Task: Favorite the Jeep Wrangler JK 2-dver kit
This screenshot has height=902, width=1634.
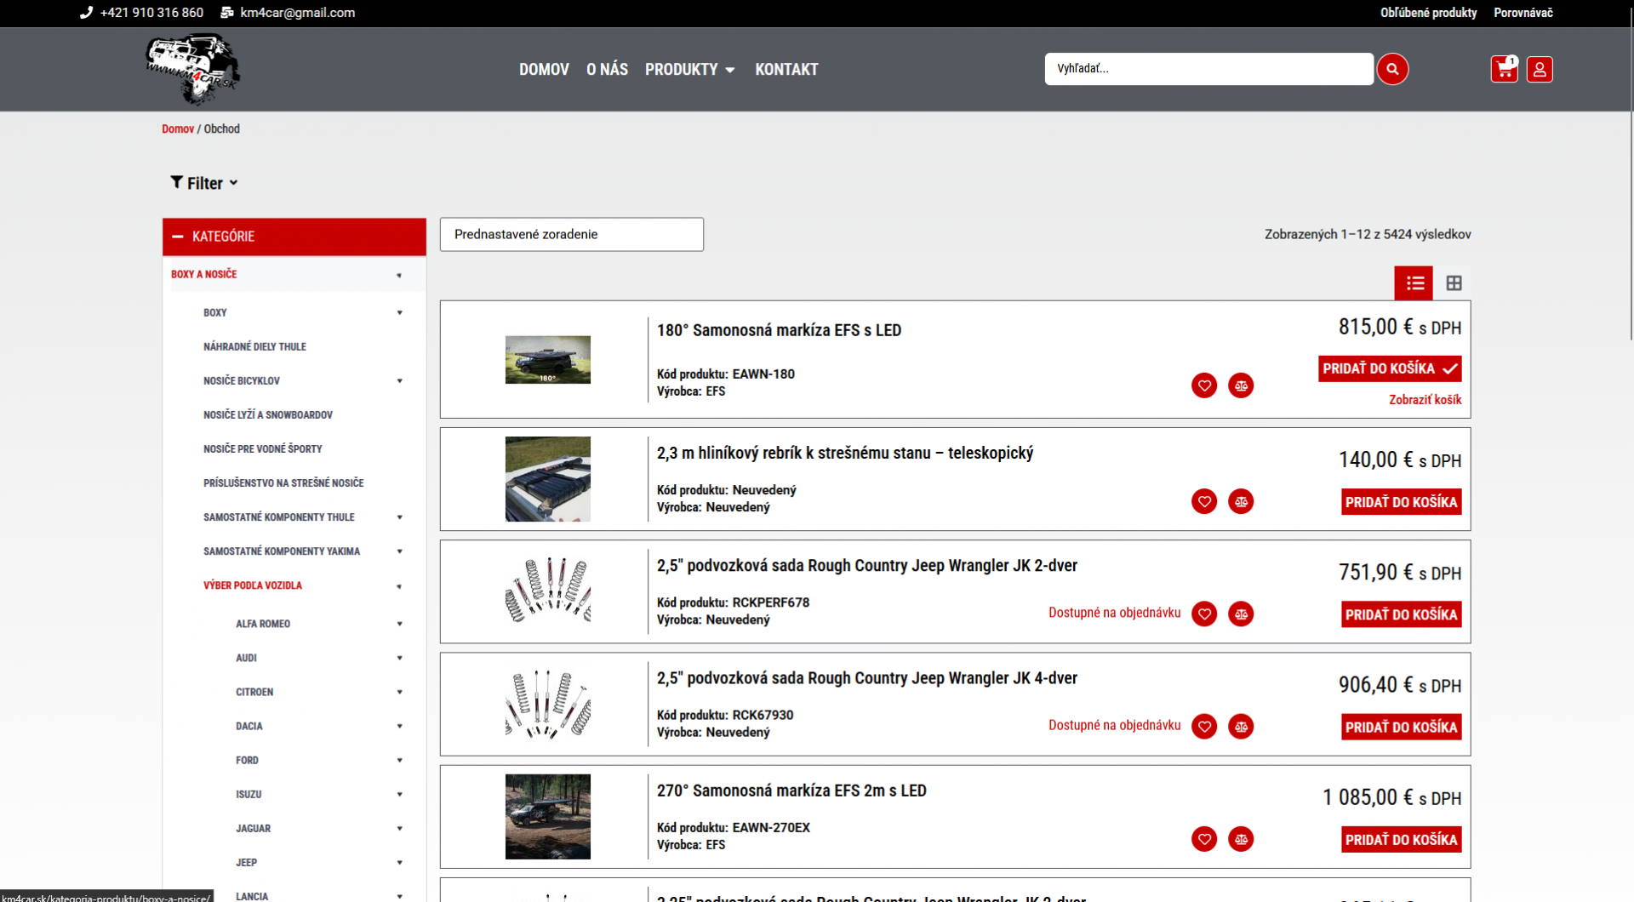Action: click(1204, 614)
